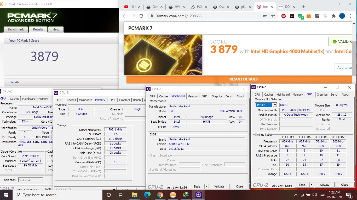
Task: Open the notification center with badge 2
Action: (x=349, y=195)
